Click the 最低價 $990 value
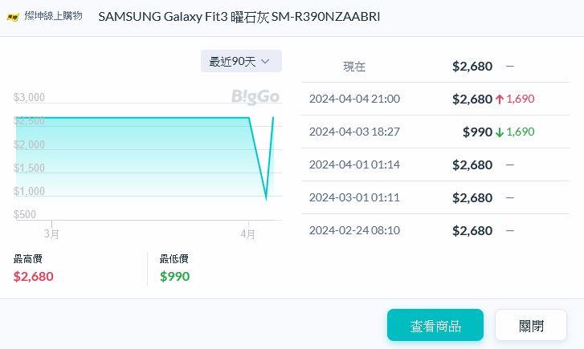The width and height of the screenshot is (584, 349). (x=175, y=276)
